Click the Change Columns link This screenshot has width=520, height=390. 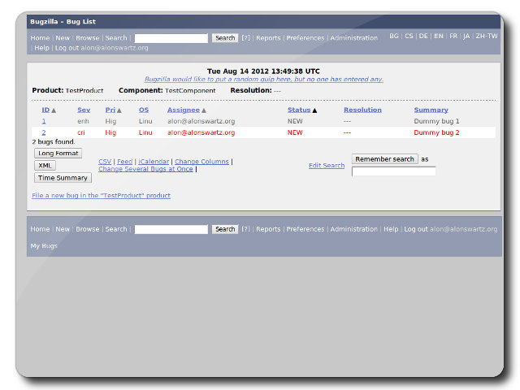pyautogui.click(x=201, y=162)
